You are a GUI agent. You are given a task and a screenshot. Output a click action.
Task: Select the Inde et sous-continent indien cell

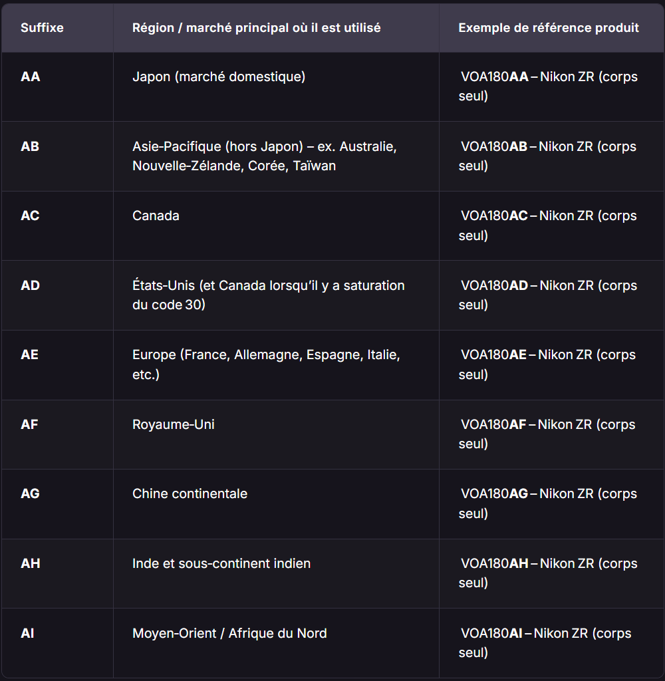[x=221, y=563]
